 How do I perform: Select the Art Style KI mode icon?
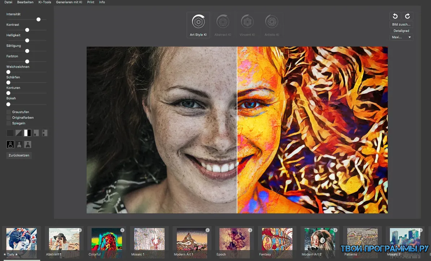pos(198,22)
